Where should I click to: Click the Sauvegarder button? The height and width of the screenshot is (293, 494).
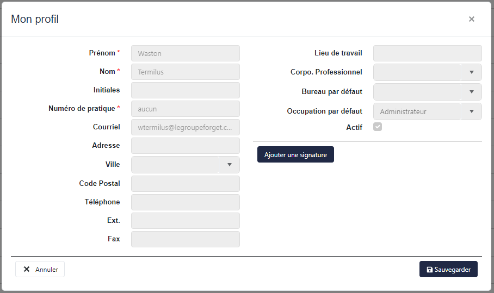click(448, 270)
